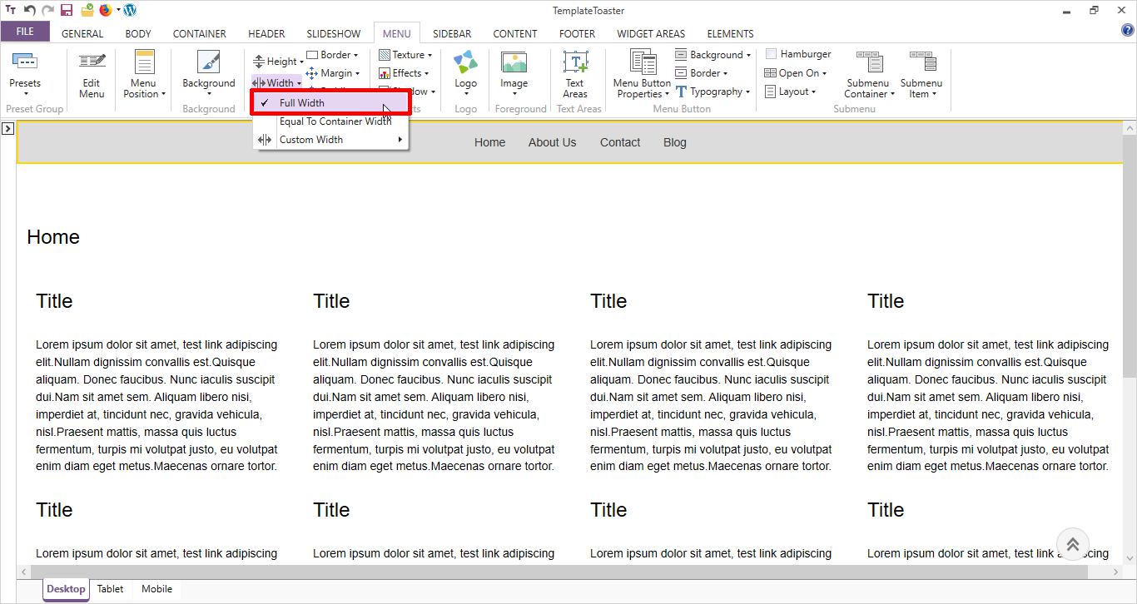Open the Submenu Container options
The height and width of the screenshot is (604, 1137).
869,75
